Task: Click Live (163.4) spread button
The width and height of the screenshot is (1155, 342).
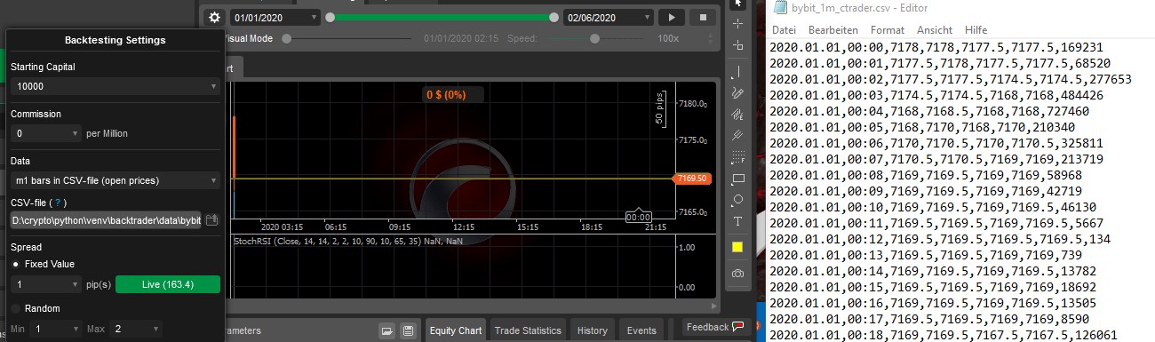Action: [168, 284]
